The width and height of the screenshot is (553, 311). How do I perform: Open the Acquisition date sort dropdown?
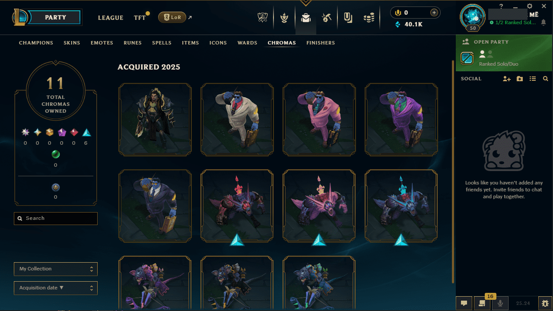[x=56, y=288]
